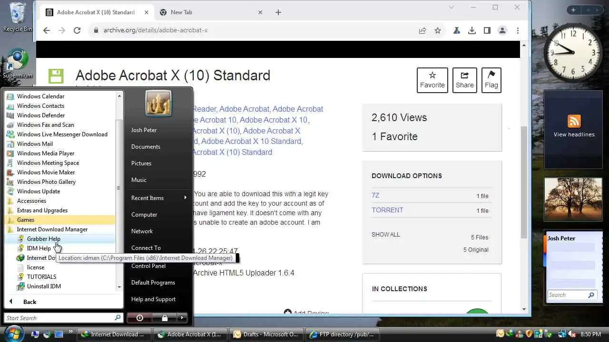Screen dimensions: 609x342
Task: Open shutdown options arrow
Action: 182,318
